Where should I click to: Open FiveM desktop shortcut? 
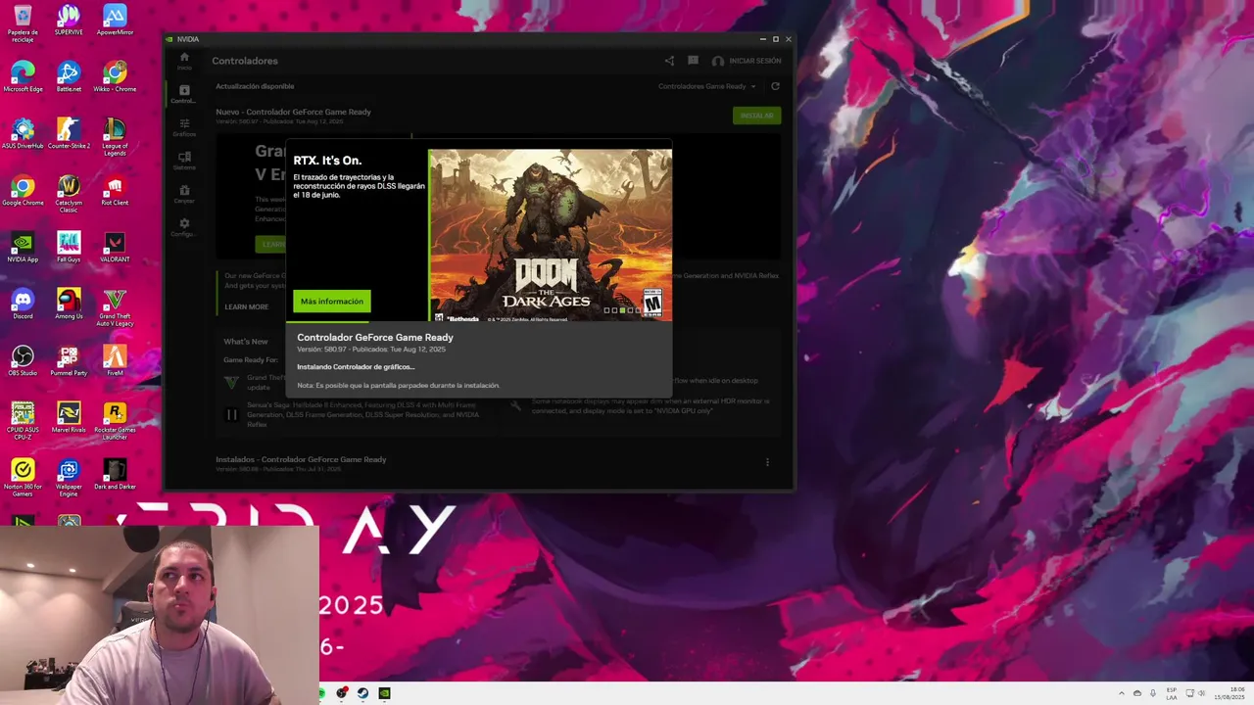point(115,361)
